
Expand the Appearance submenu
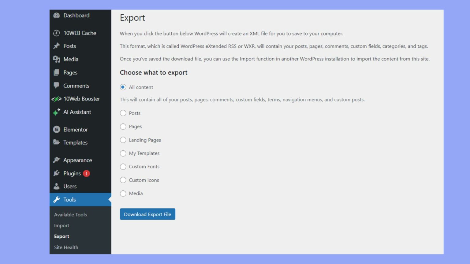(77, 160)
